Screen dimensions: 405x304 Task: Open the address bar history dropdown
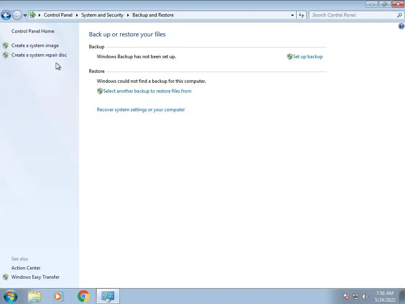point(292,15)
